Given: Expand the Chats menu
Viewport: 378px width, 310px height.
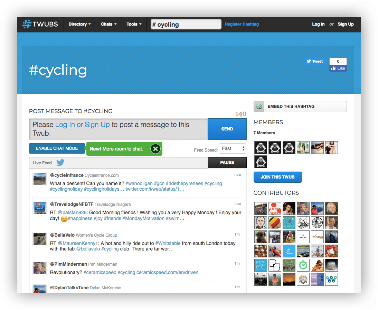Looking at the screenshot, I should click(x=108, y=24).
